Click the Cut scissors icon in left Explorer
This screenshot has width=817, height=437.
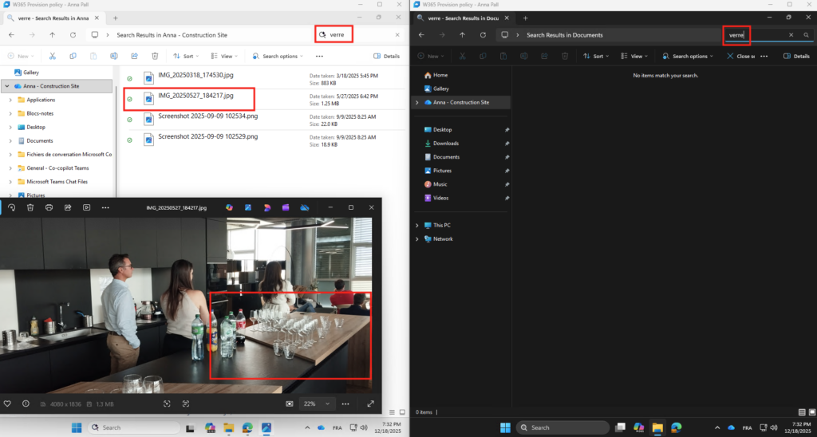[x=52, y=57]
